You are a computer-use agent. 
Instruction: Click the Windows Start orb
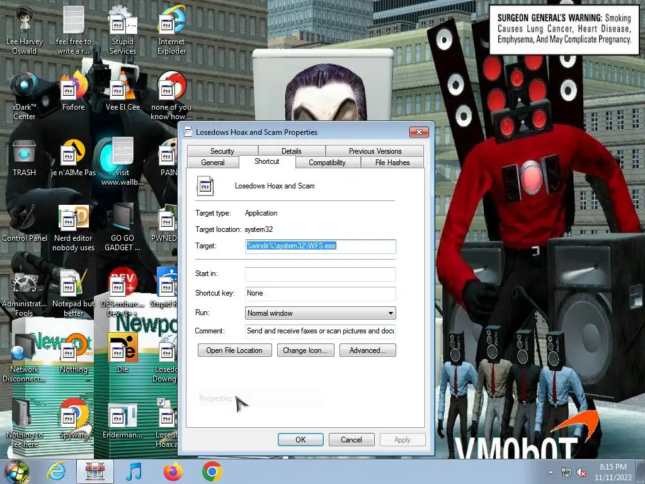tap(16, 471)
